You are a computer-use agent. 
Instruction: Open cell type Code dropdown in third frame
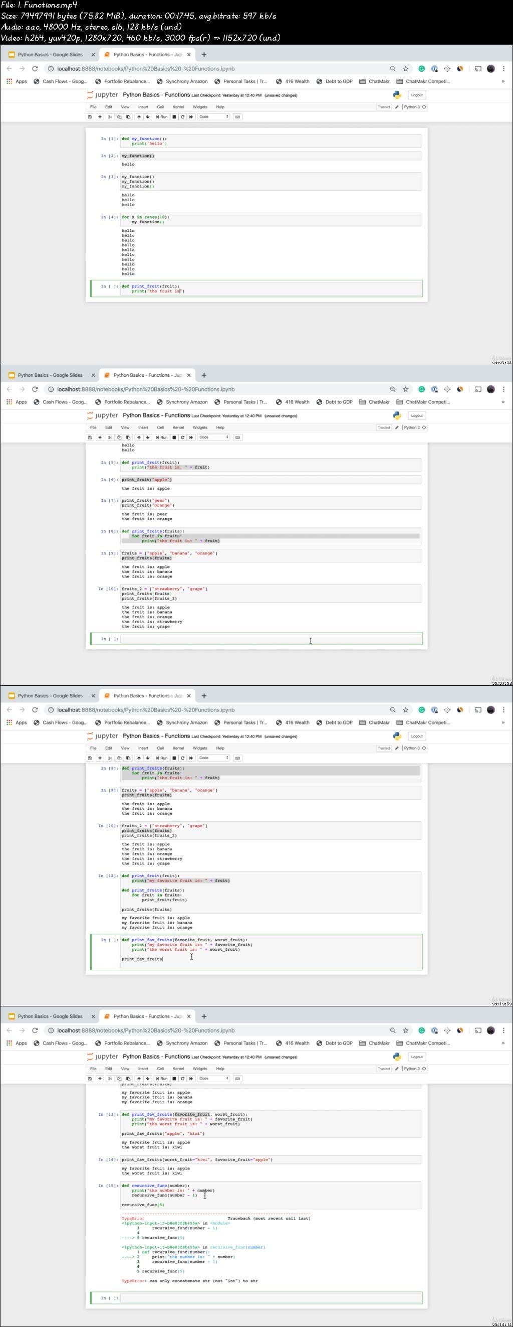tap(213, 758)
